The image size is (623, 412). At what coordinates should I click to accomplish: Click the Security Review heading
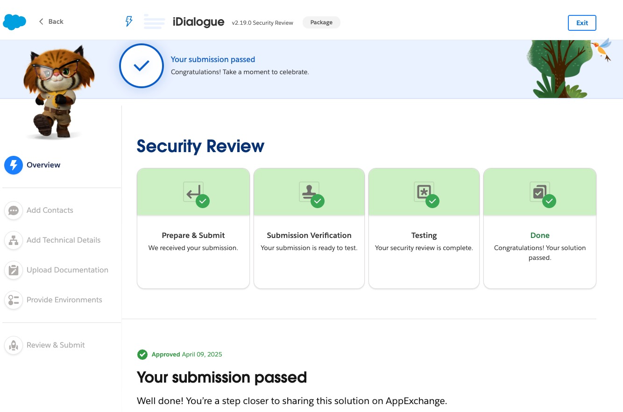tap(200, 146)
